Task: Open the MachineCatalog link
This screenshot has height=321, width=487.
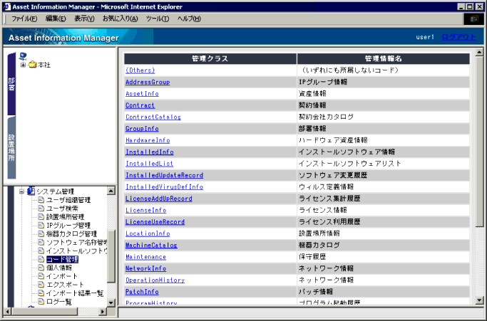Action: click(151, 246)
